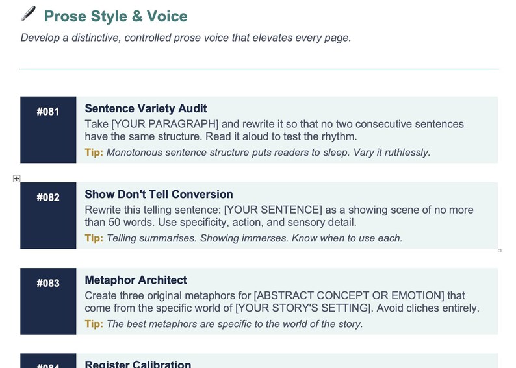Click the Show Don't Tell Conversion title

[159, 194]
